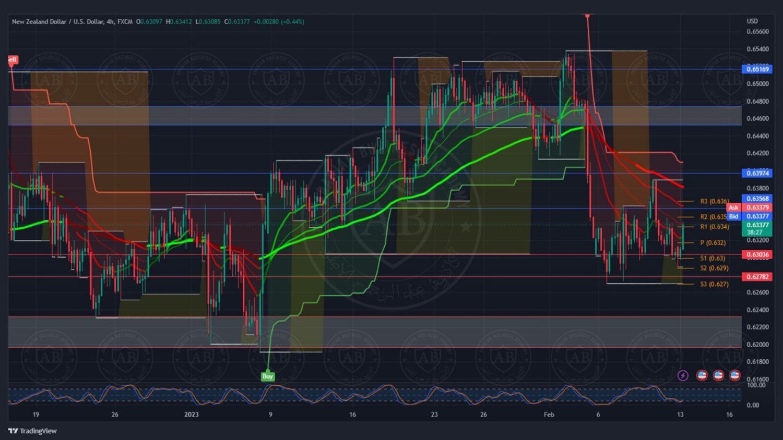Click the USD currency label on price axis
The width and height of the screenshot is (783, 440).
(x=752, y=21)
